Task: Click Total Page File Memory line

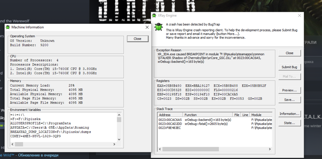Action: click(x=46, y=98)
